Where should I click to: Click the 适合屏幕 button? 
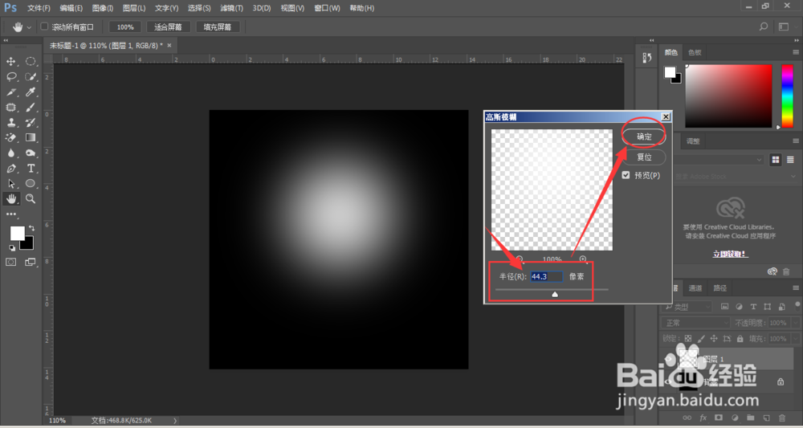pos(169,27)
